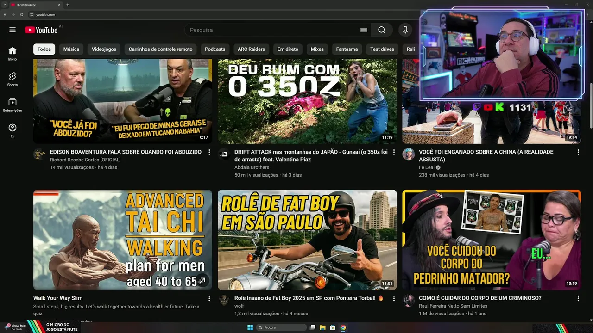Open more options for Você foi enganado video
Screen dimensions: 593x333
click(x=578, y=152)
